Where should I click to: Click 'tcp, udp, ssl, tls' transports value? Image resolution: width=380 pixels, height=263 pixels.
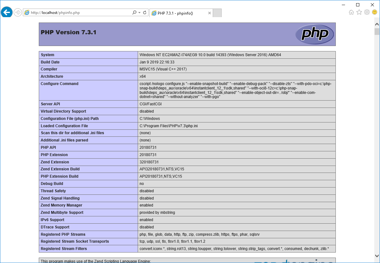tap(172, 241)
